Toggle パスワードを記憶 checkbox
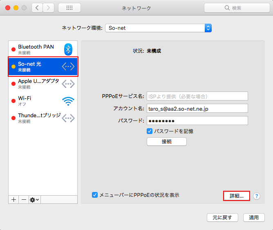The image size is (273, 230). tap(150, 131)
